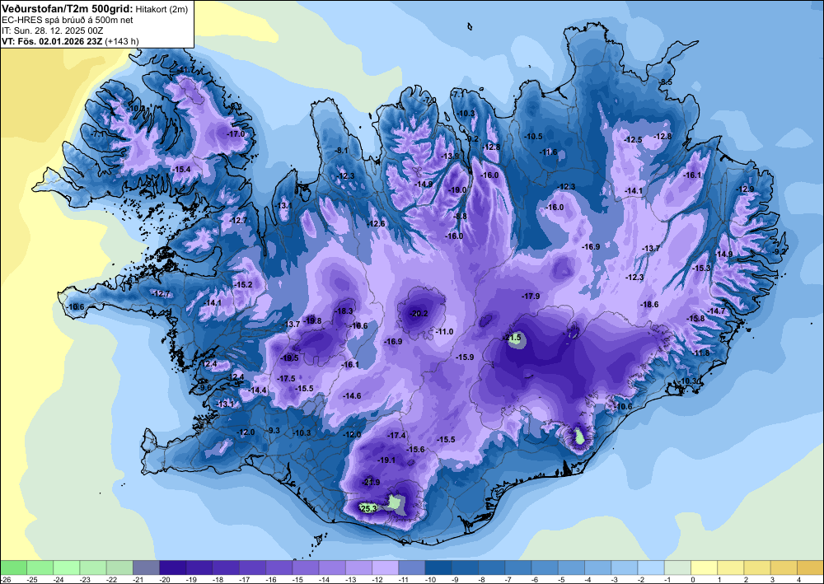Click the -7.0 temperature value
Screen dimensions: 824x584
tap(430, 100)
